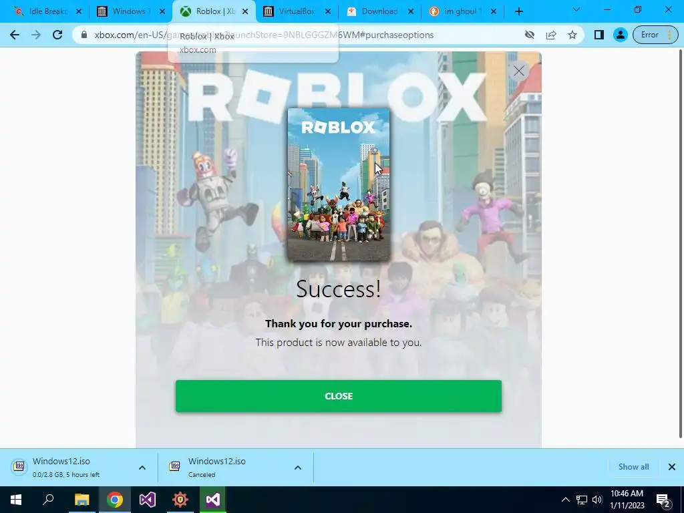Viewport: 684px width, 513px height.
Task: Click Show all downloads
Action: coord(633,467)
